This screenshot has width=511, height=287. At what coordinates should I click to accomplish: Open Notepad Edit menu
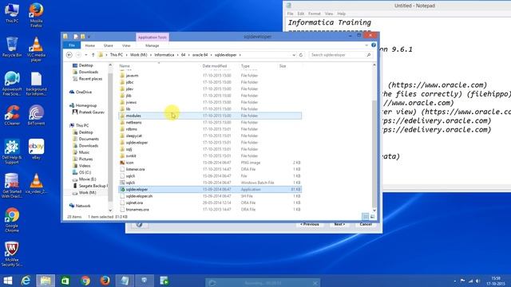click(301, 14)
